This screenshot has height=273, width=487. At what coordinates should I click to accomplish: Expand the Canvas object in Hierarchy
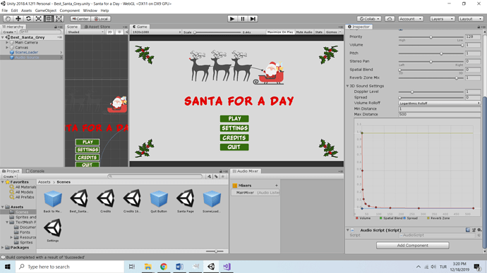click(x=7, y=47)
